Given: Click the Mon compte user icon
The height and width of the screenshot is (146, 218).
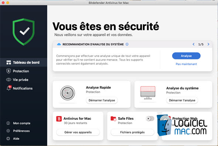Looking at the screenshot, I should point(8,123).
